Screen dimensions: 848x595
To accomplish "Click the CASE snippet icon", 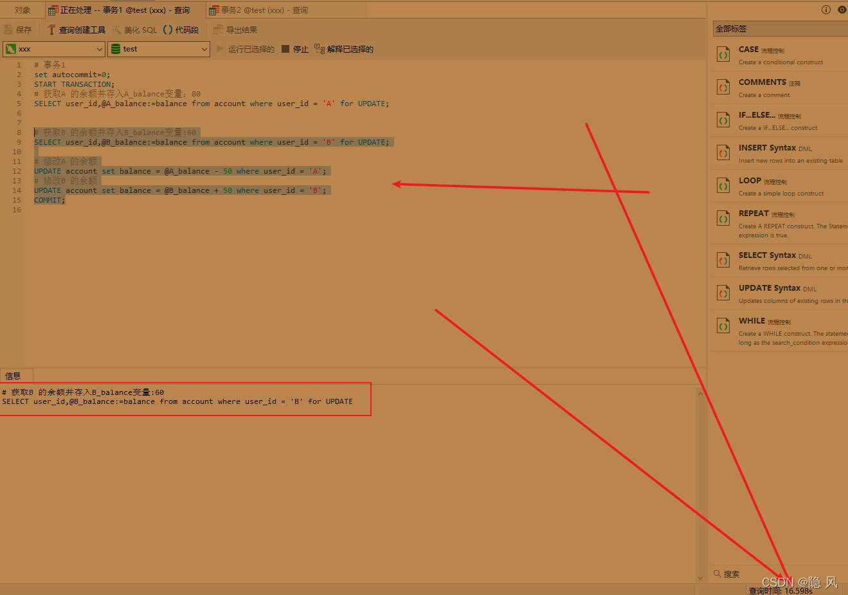I will 723,55.
